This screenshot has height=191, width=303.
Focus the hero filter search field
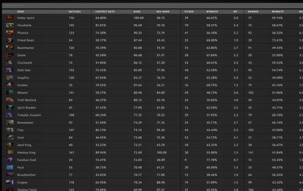(152, 5)
